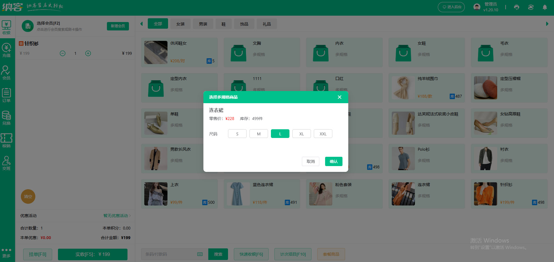Switch to the 饰品 category tab
This screenshot has width=554, height=262.
[x=244, y=23]
